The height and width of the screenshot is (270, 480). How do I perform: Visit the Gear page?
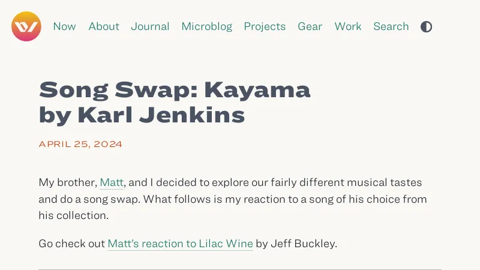[x=310, y=26]
